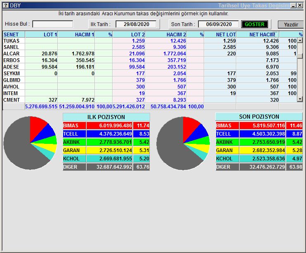The height and width of the screenshot is (253, 306).
Task: Click BIMAS label in SON POZISYON
Action: pyautogui.click(x=224, y=125)
